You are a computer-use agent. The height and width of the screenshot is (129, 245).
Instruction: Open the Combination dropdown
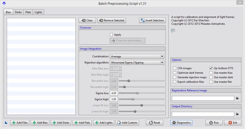pos(137,56)
